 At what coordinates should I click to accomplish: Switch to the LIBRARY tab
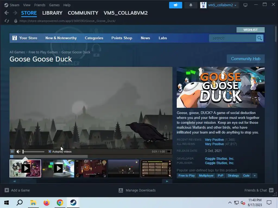(x=52, y=13)
